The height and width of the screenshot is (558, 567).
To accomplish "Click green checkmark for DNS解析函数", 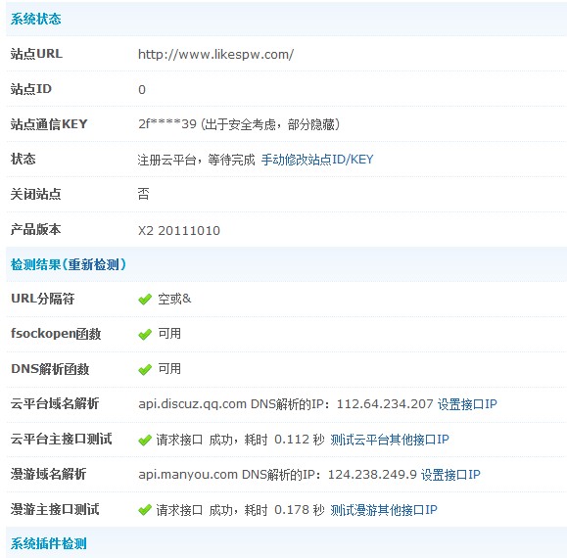I will [x=145, y=369].
